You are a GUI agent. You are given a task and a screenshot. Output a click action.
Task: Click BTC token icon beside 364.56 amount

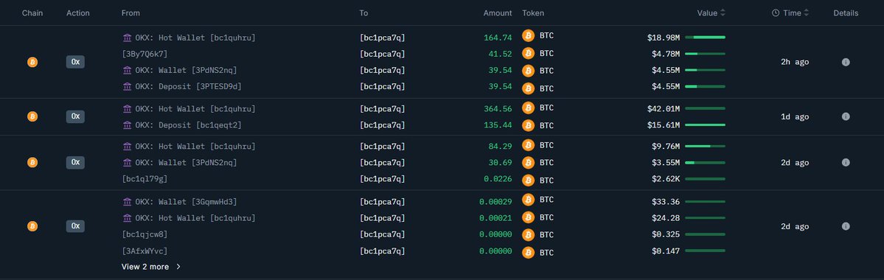[528, 108]
